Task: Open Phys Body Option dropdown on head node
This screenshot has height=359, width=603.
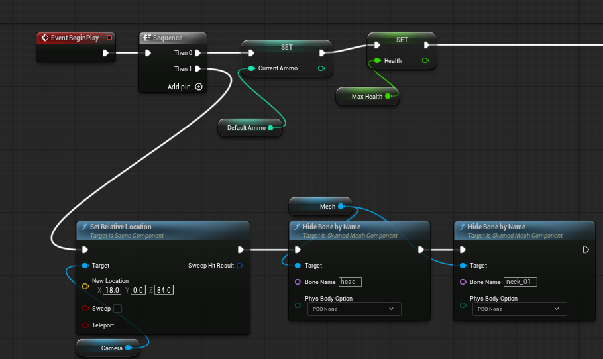Action: click(x=355, y=309)
